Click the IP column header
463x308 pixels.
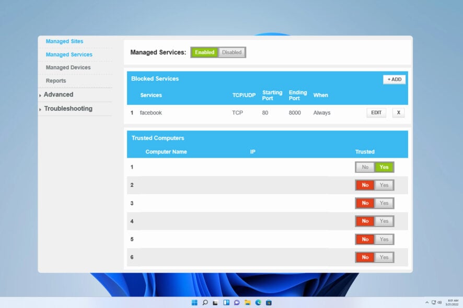click(253, 151)
